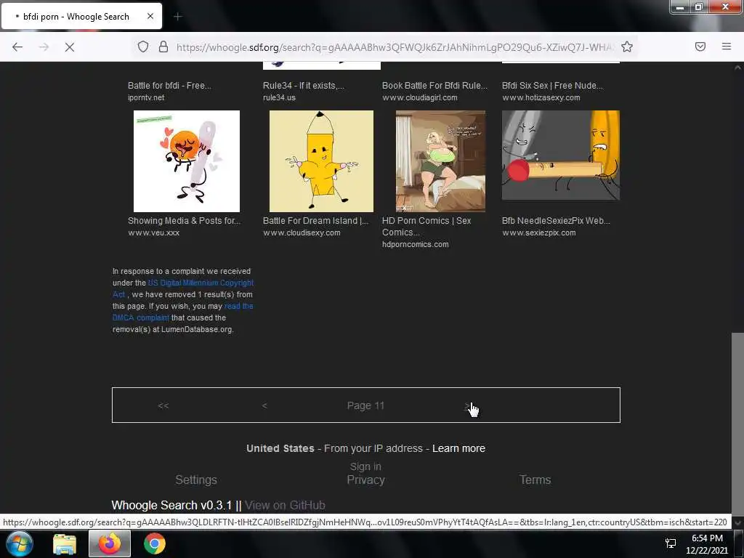Click the United States location text
This screenshot has height=558, width=744.
pyautogui.click(x=280, y=448)
